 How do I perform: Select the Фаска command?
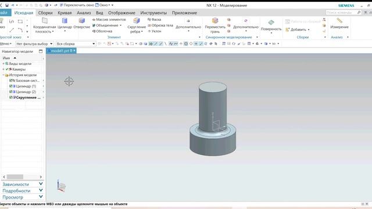point(154,19)
